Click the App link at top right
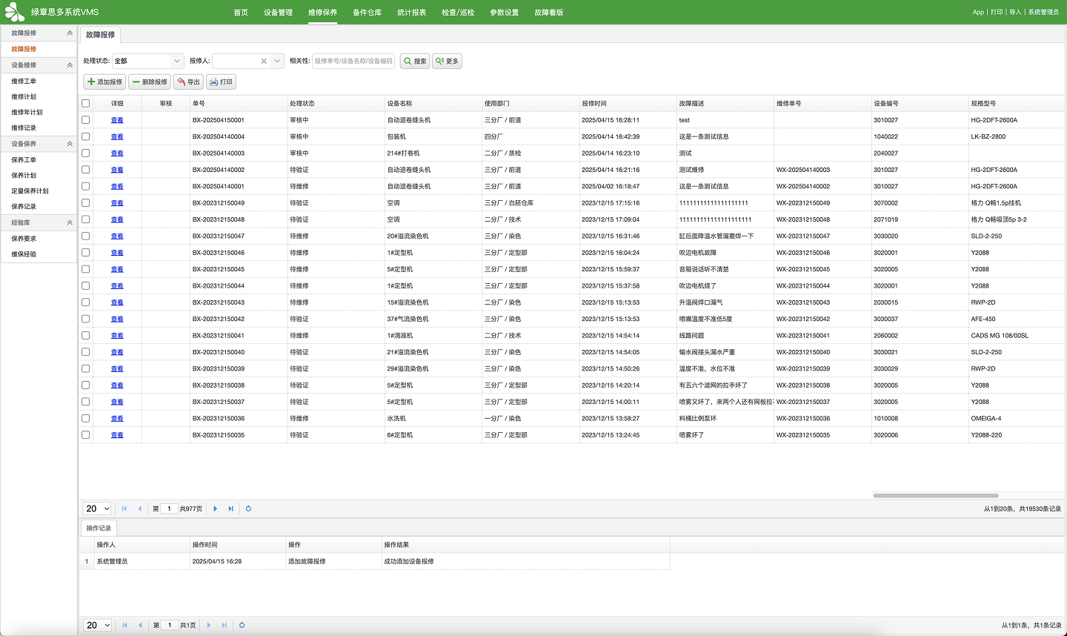The image size is (1067, 636). click(x=978, y=12)
